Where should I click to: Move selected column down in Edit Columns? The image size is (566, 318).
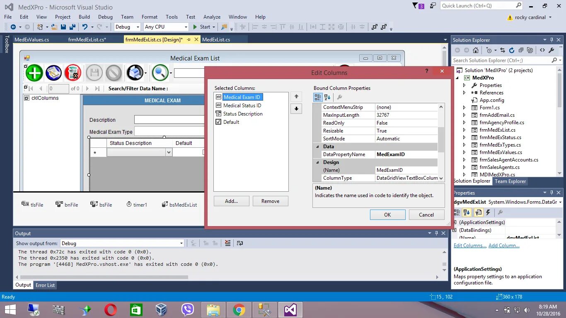pos(296,109)
